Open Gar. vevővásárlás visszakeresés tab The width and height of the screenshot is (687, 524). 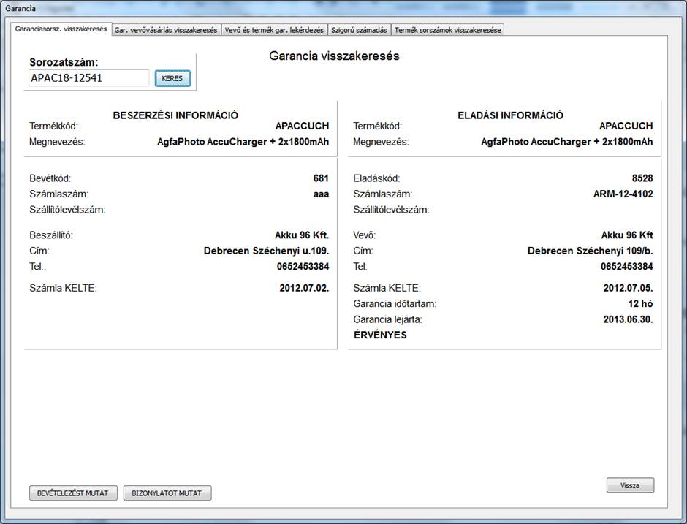(166, 30)
